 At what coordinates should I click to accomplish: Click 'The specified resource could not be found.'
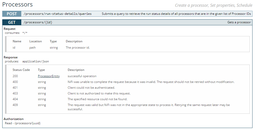point(97,99)
